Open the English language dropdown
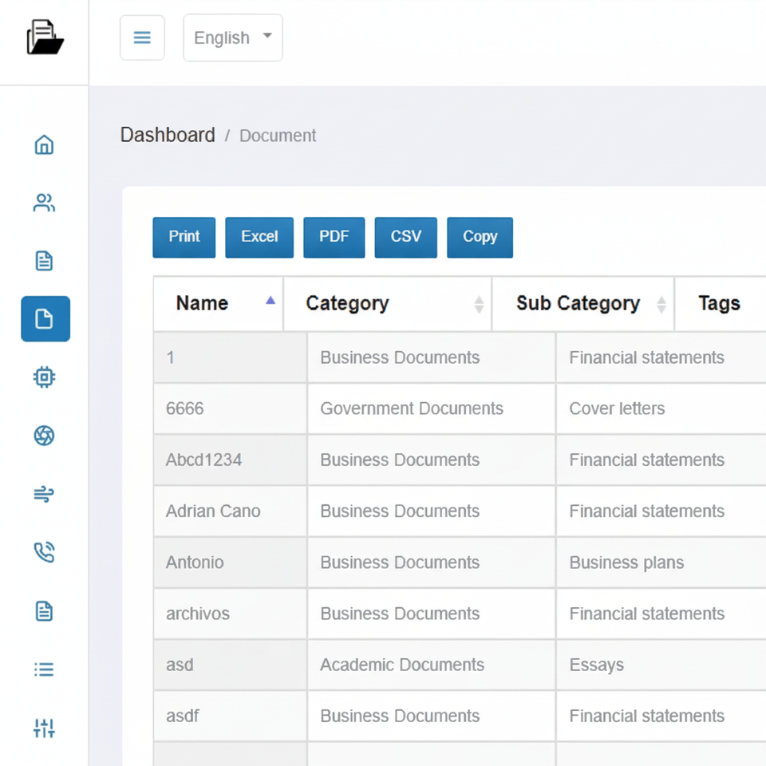Viewport: 766px width, 766px height. pos(232,38)
